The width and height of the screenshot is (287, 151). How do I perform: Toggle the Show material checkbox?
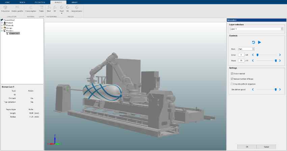click(232, 73)
